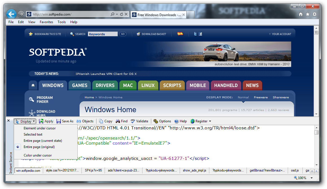
Task: Click the Twitter icon on Softpedia header
Action: click(195, 34)
